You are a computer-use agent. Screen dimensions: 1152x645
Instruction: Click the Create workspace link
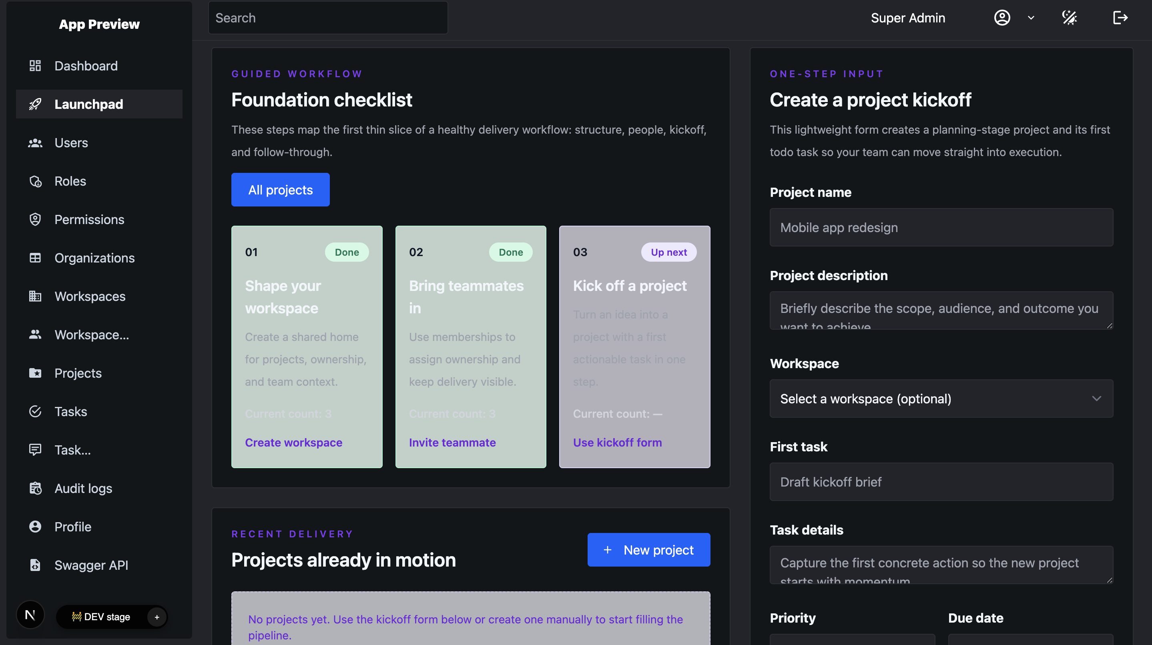[293, 443]
